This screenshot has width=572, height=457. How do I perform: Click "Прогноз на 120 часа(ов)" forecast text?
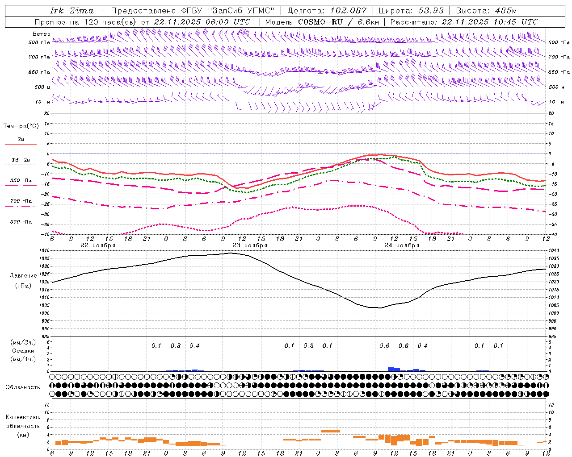[x=86, y=22]
